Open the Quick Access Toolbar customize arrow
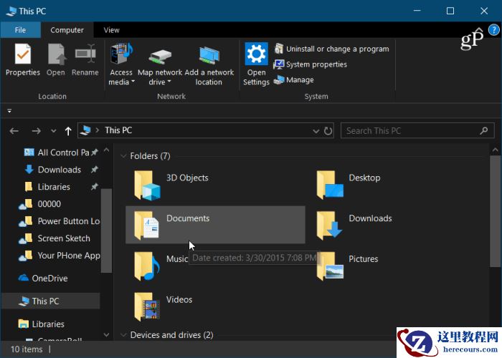This screenshot has width=502, height=358. click(x=9, y=111)
